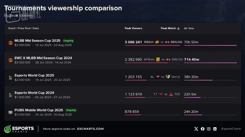Screen dimensions: 245x137
Task: Click the Ongoing badge on PUBG Mobile World Cup
Action: (x=71, y=110)
